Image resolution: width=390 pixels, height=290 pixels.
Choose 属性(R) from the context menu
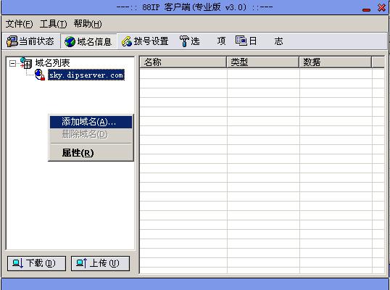91,153
